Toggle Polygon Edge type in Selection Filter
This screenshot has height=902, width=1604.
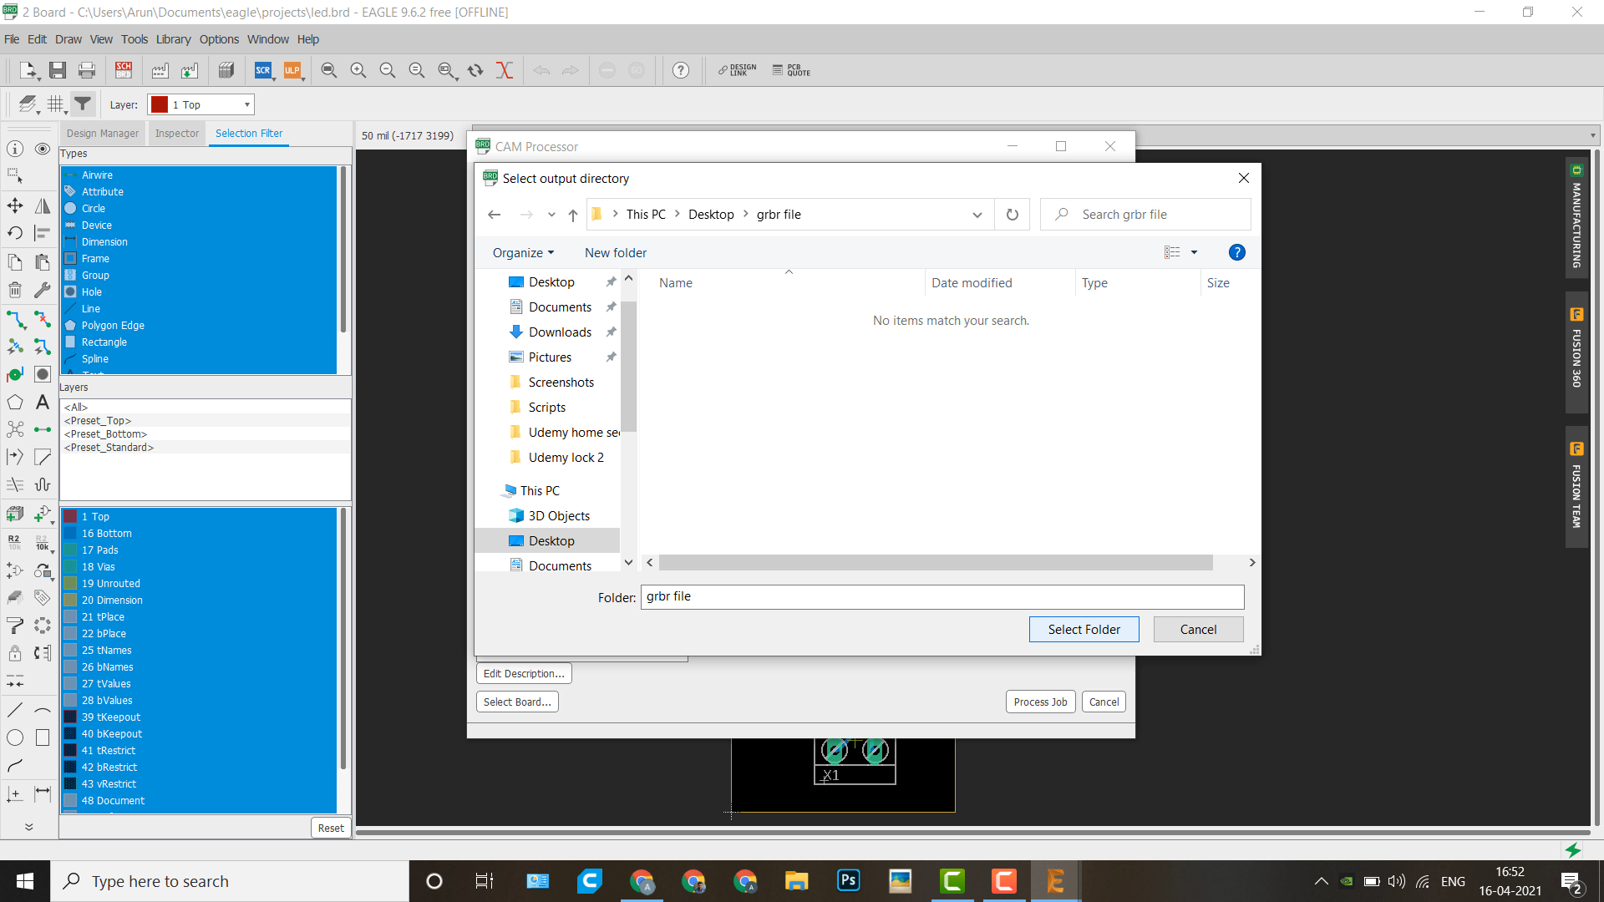[199, 326]
